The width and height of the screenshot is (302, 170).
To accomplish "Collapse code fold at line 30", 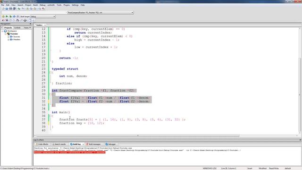I will click(50, 94).
